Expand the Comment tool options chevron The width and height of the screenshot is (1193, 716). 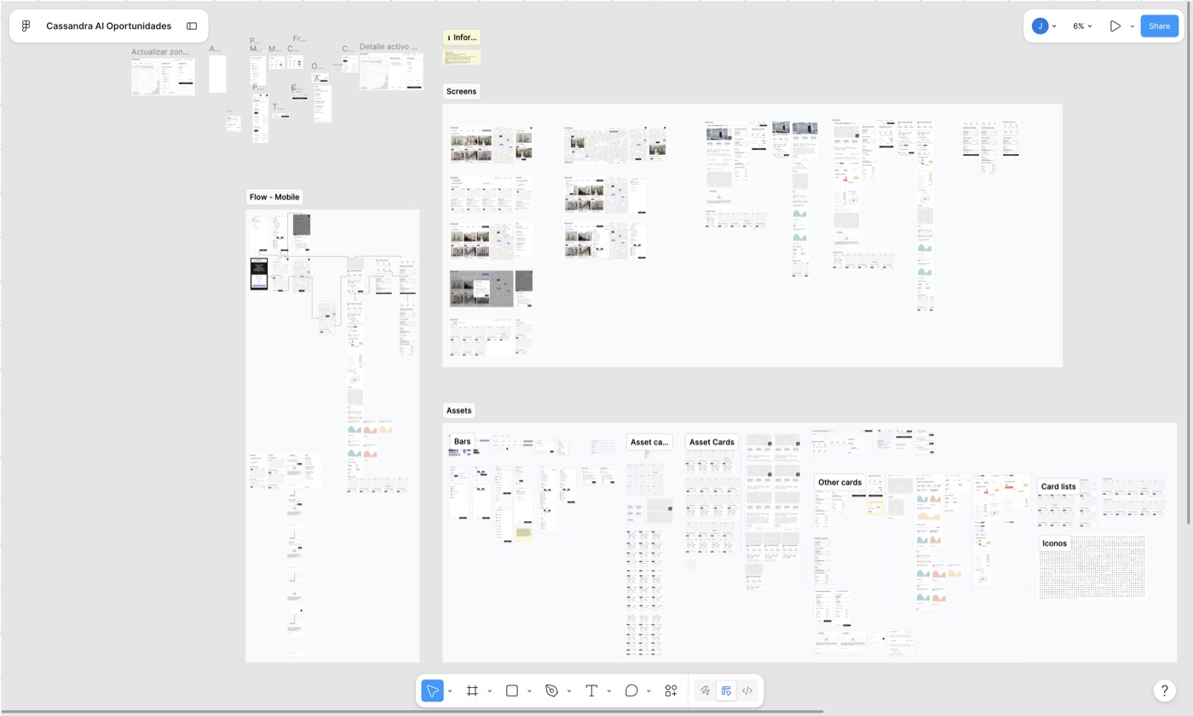648,690
